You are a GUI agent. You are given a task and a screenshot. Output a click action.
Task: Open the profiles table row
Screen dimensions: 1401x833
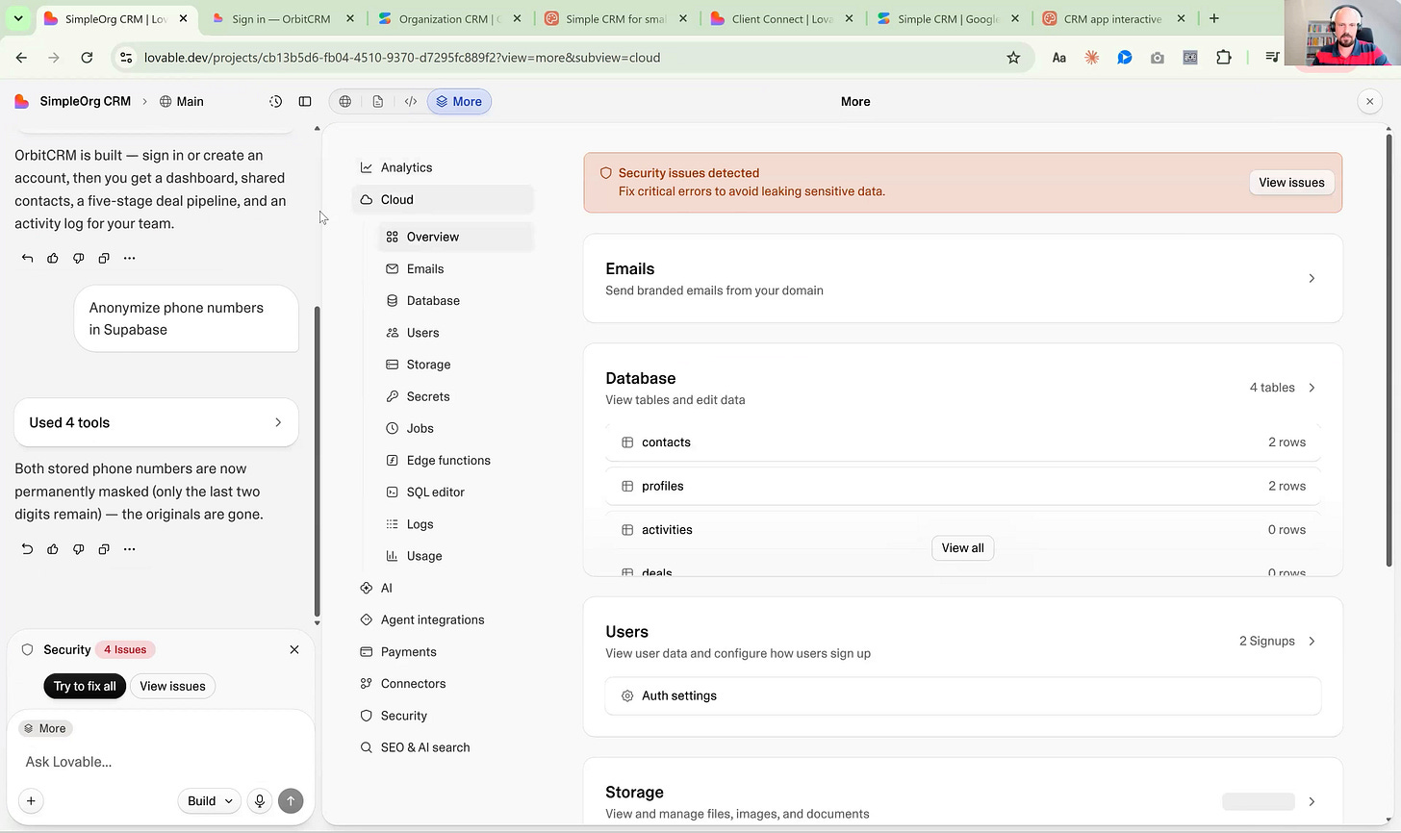coord(962,486)
